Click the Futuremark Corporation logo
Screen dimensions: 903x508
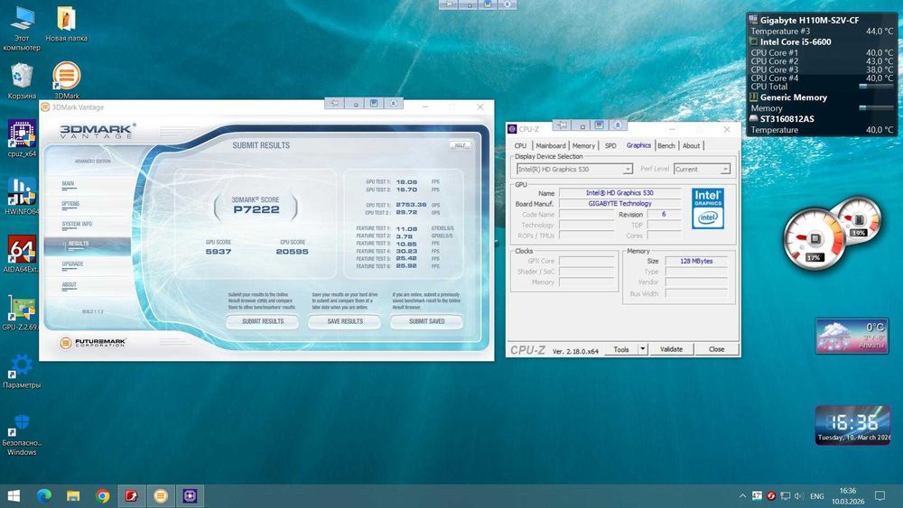[x=93, y=343]
